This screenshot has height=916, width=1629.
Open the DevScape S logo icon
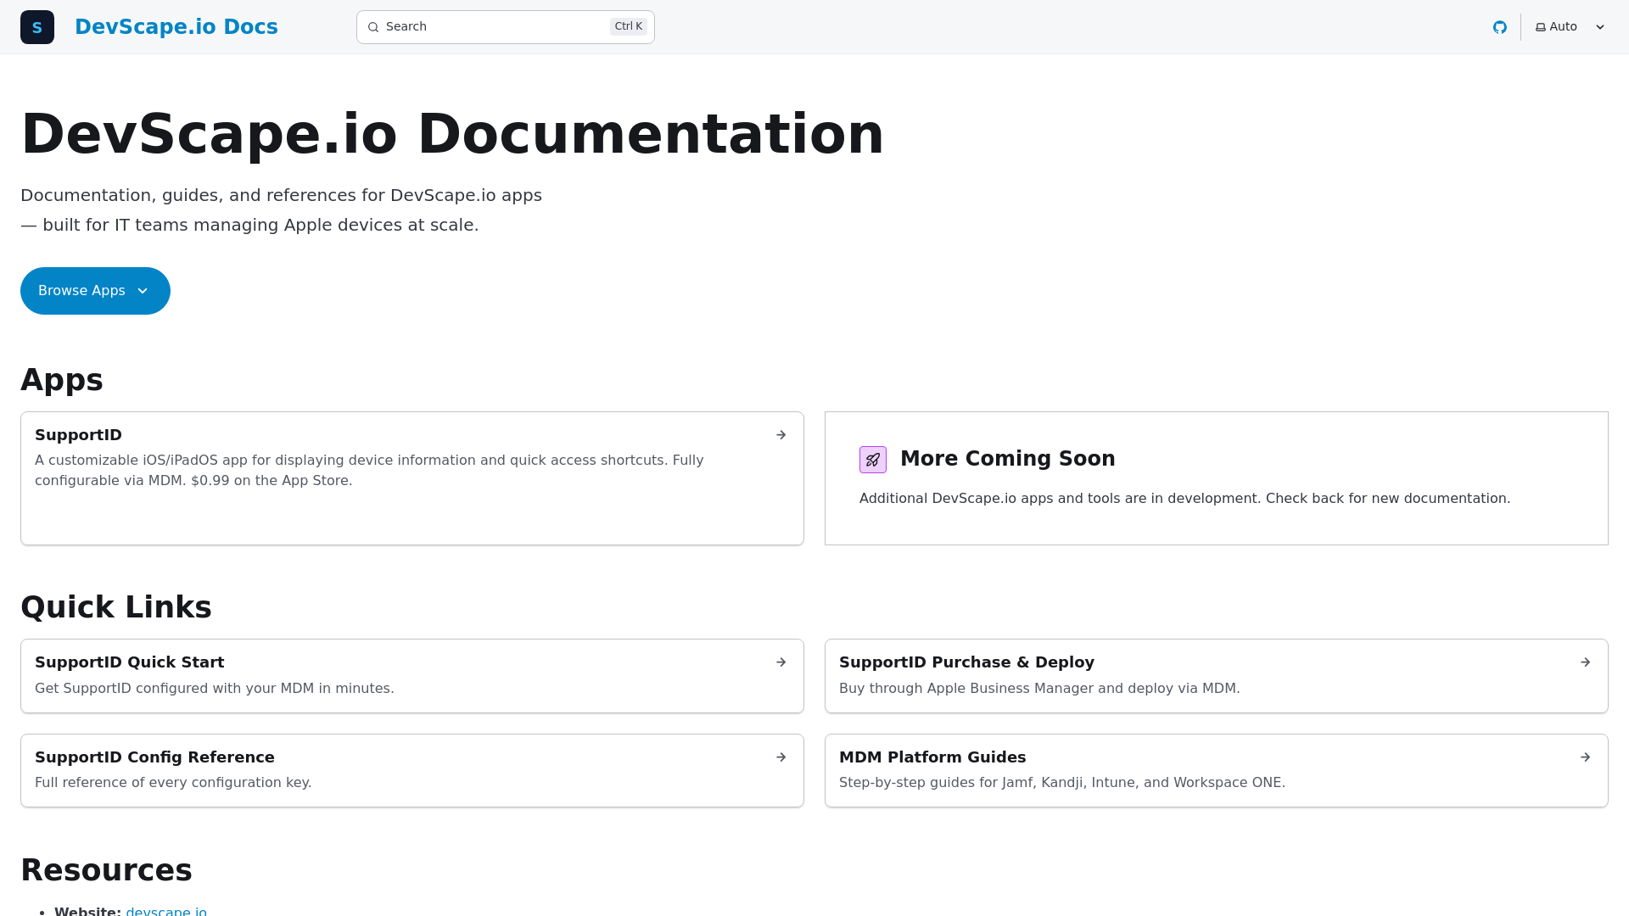click(37, 27)
